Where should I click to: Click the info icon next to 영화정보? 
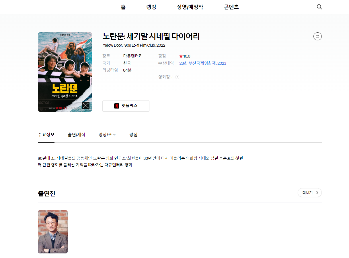(x=177, y=77)
